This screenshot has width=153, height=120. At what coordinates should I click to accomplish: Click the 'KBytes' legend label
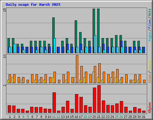pyautogui.click(x=149, y=108)
